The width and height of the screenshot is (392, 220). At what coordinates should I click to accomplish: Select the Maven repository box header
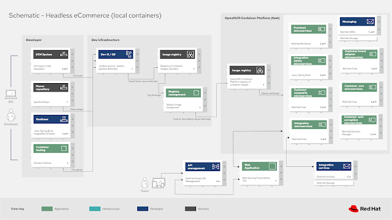[51, 87]
